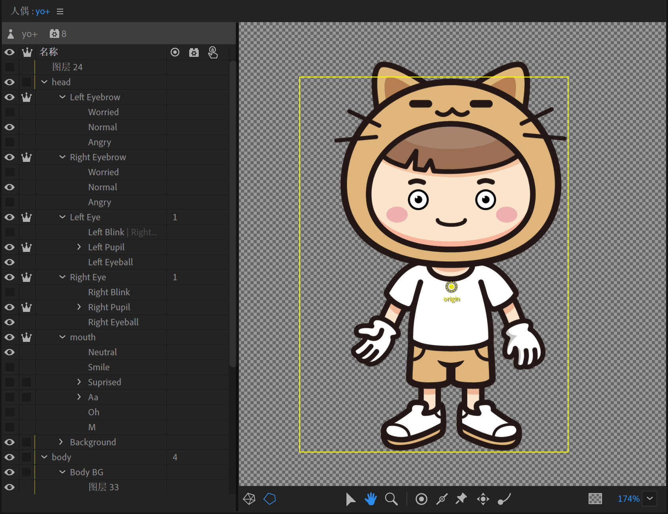Expand the Background group
668x514 pixels.
click(61, 442)
